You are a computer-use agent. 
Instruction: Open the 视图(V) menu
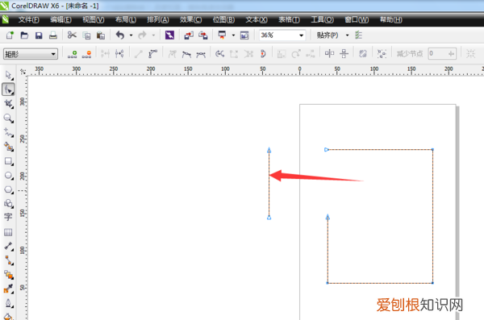[x=94, y=20]
